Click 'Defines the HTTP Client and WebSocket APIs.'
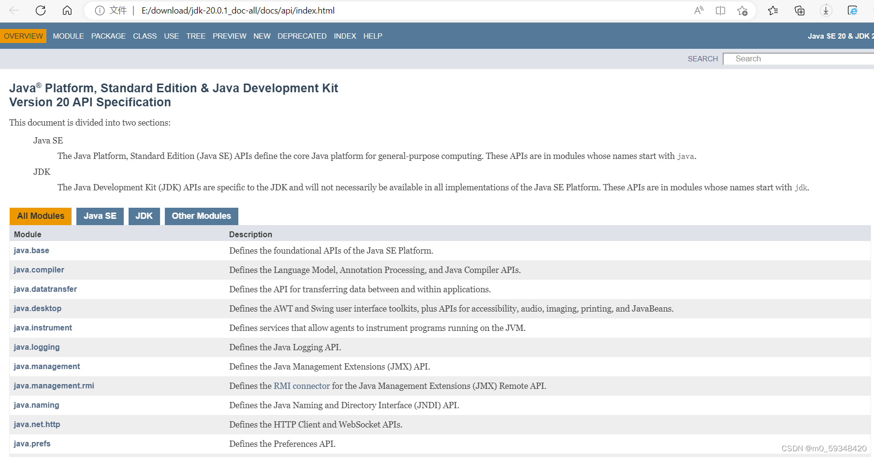The width and height of the screenshot is (874, 457). point(316,425)
